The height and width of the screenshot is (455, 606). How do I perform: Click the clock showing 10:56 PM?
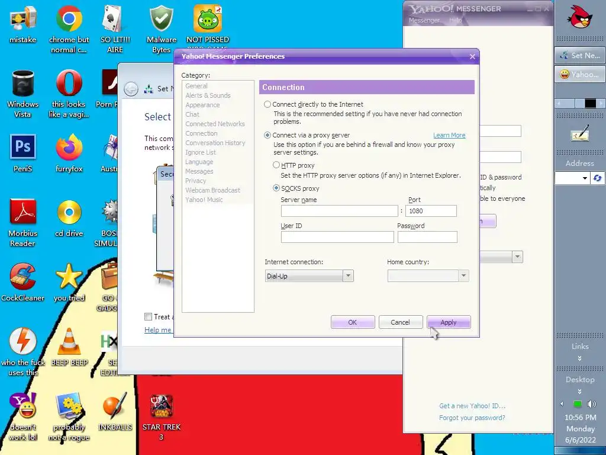(x=580, y=418)
